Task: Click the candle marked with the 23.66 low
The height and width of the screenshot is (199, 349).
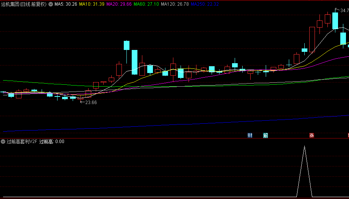Action: (80, 98)
